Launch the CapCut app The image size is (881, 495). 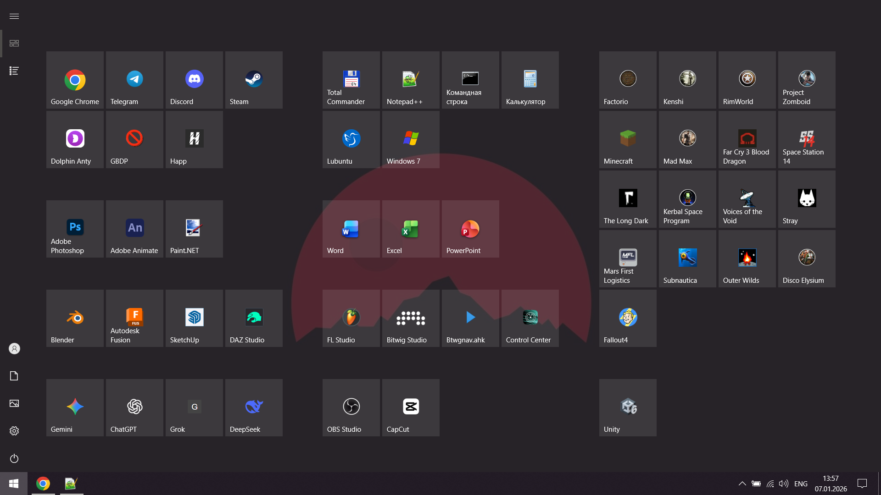pyautogui.click(x=411, y=407)
